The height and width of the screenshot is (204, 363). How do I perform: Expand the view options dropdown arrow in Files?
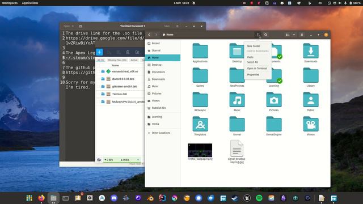click(294, 35)
